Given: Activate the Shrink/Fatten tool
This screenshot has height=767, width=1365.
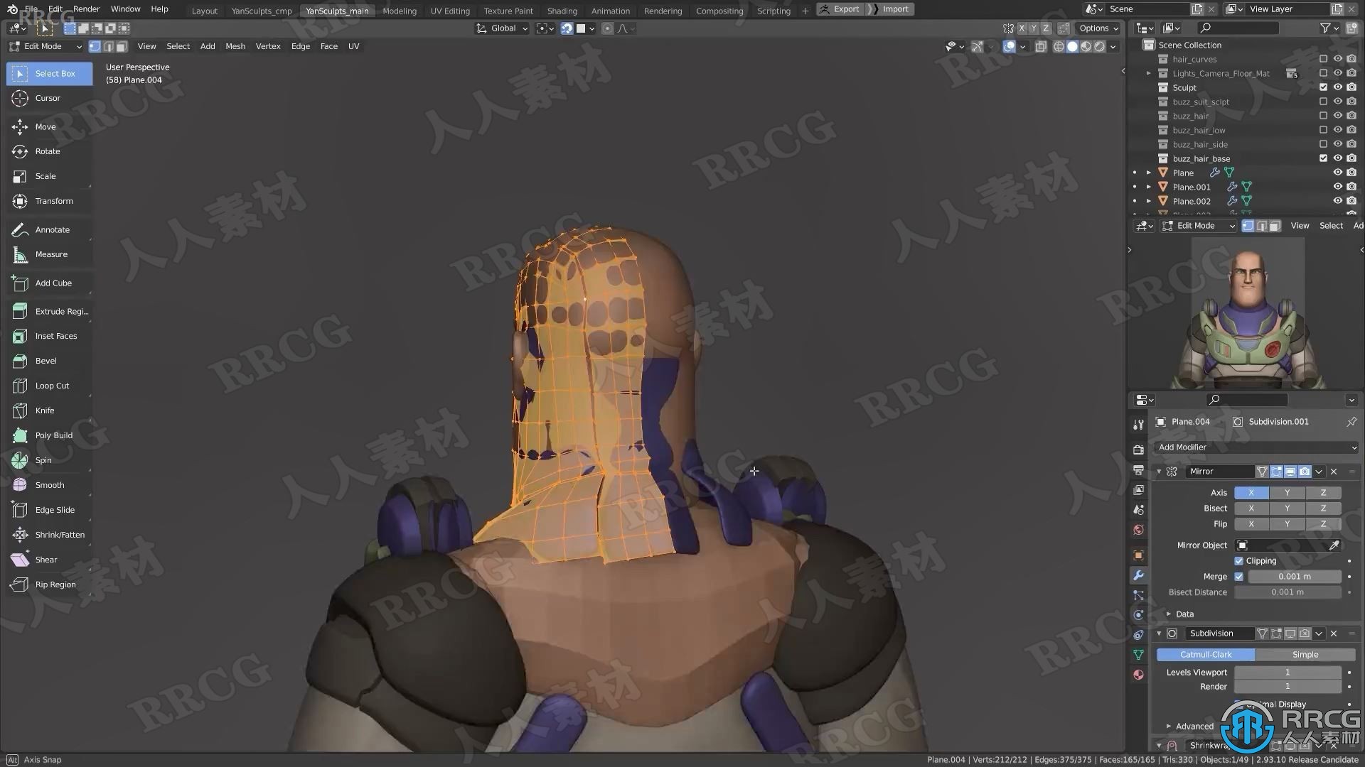Looking at the screenshot, I should [49, 535].
